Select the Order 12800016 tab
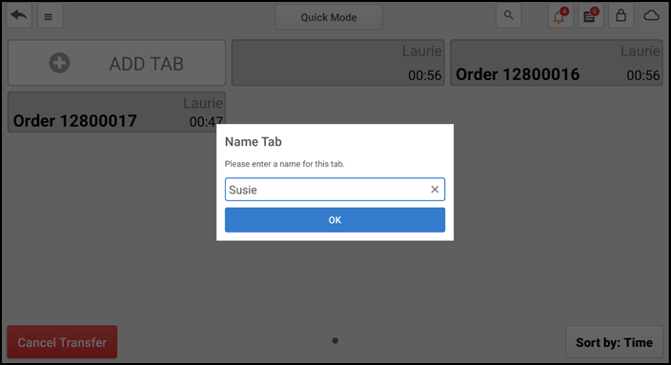Viewport: 671px width, 365px height. [557, 63]
